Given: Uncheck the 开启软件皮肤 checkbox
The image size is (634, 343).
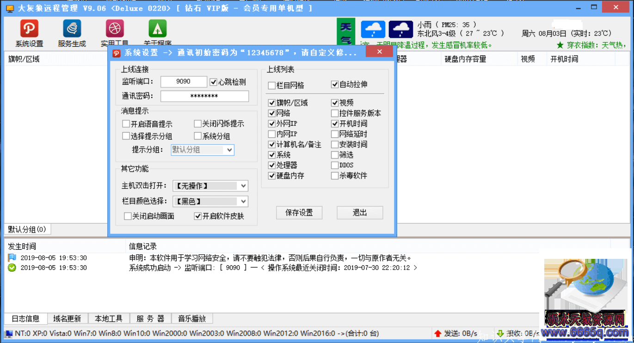Looking at the screenshot, I should click(x=197, y=216).
